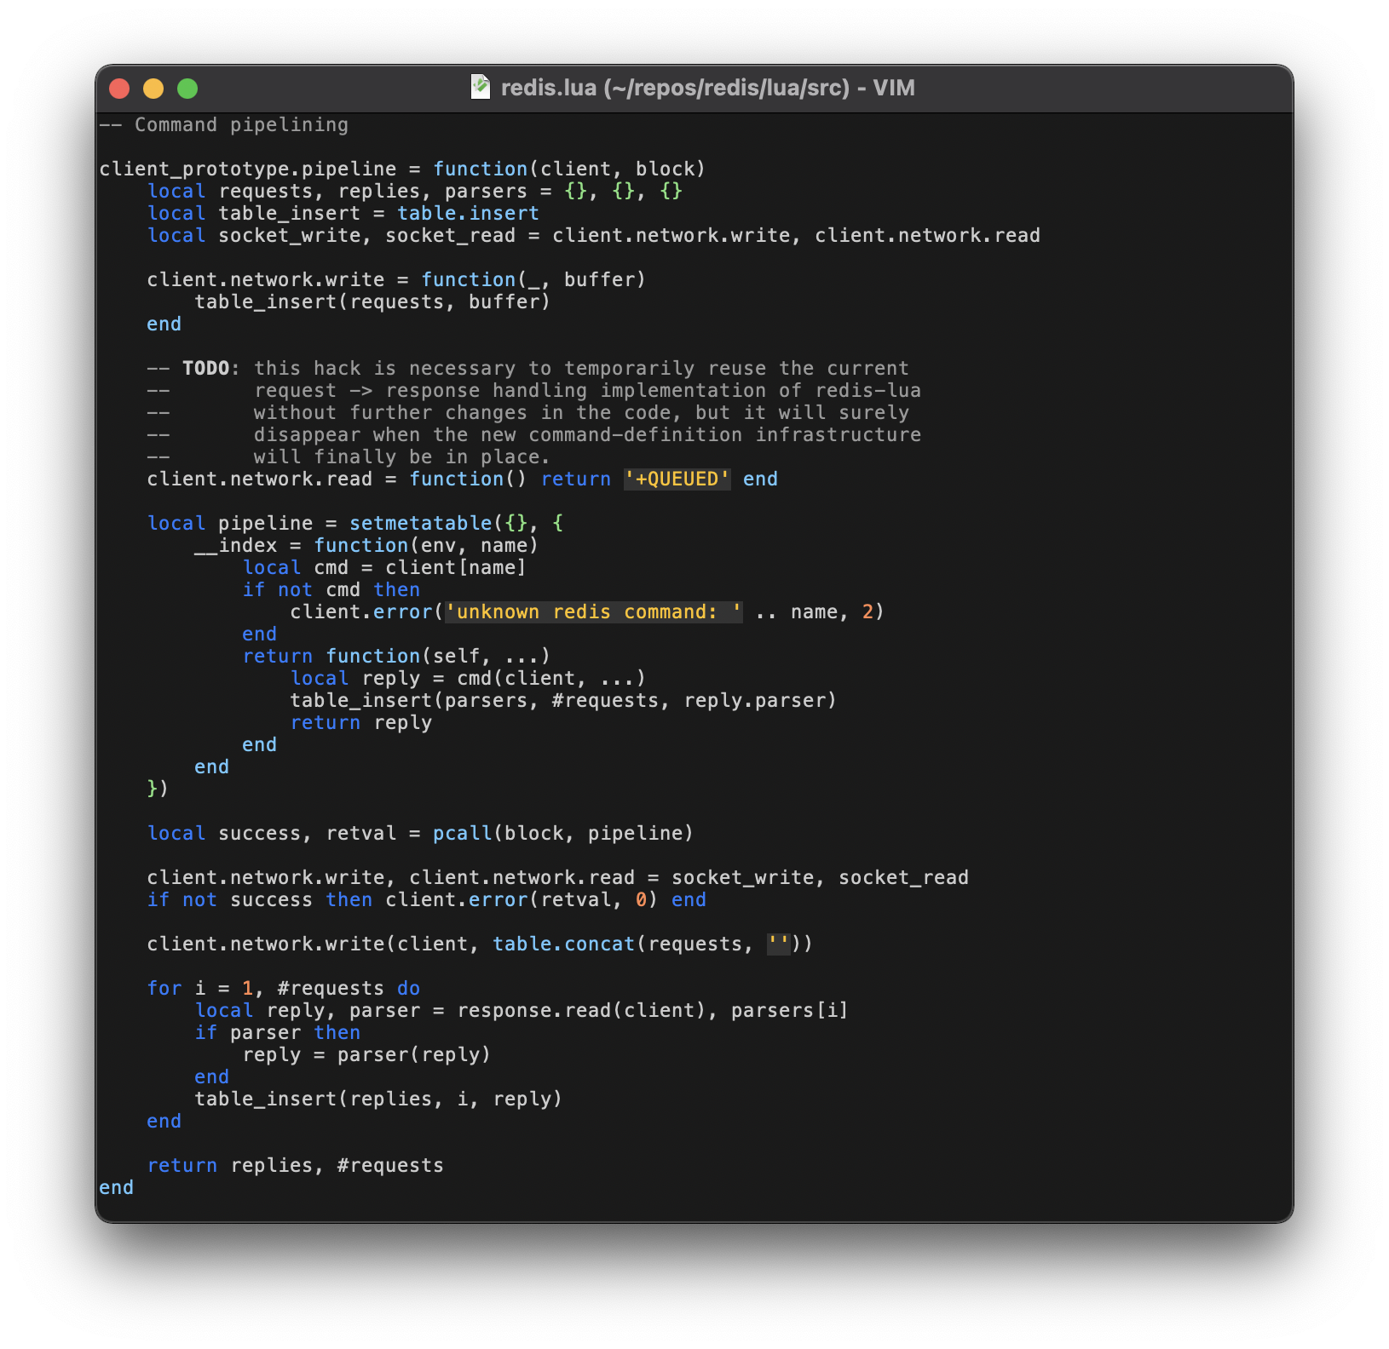Click the bold 'TODO' comment marker

coord(206,369)
